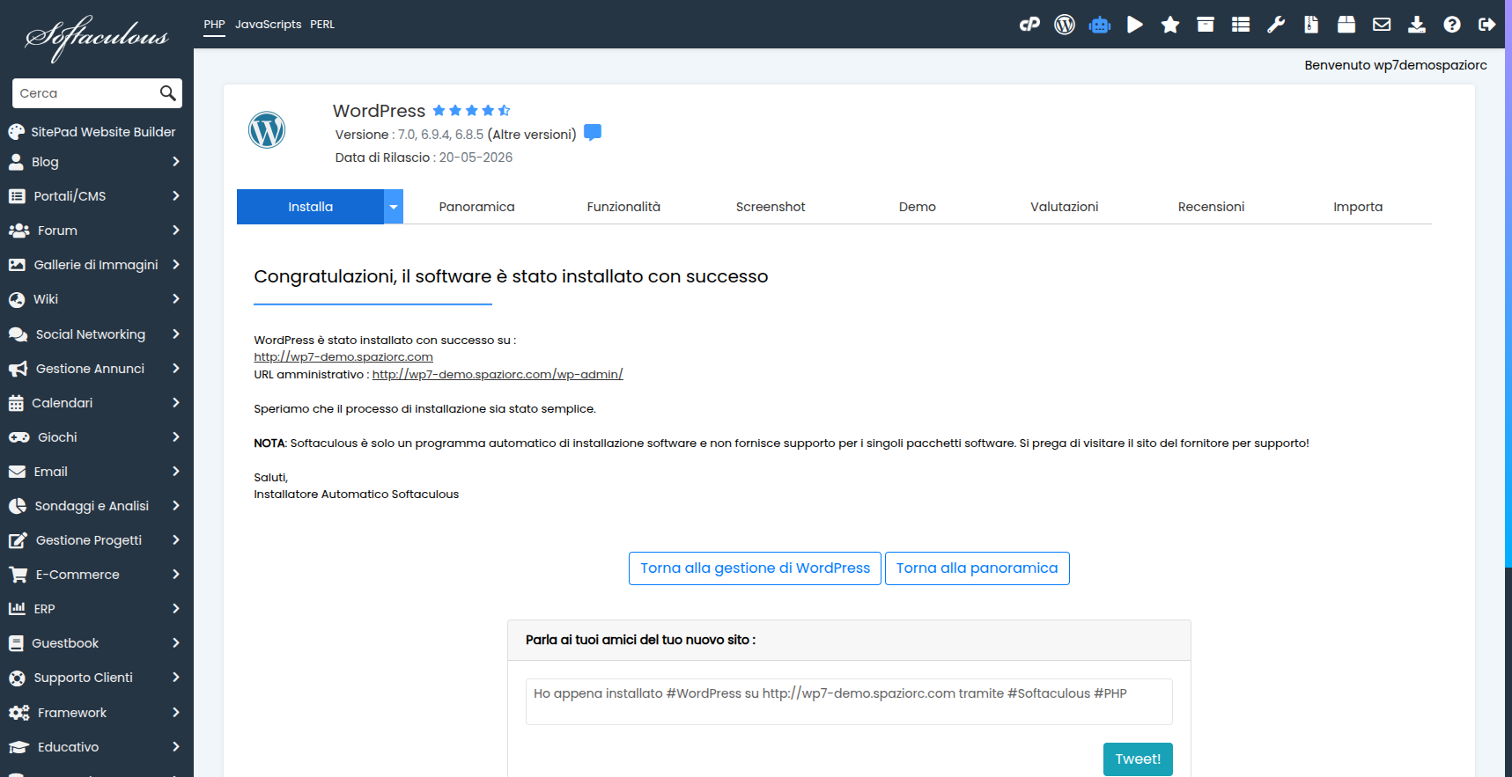Open the Recensioni tab
Image resolution: width=1512 pixels, height=777 pixels.
pyautogui.click(x=1211, y=207)
